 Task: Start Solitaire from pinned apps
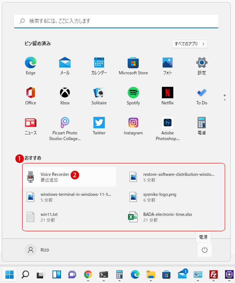[x=99, y=96]
